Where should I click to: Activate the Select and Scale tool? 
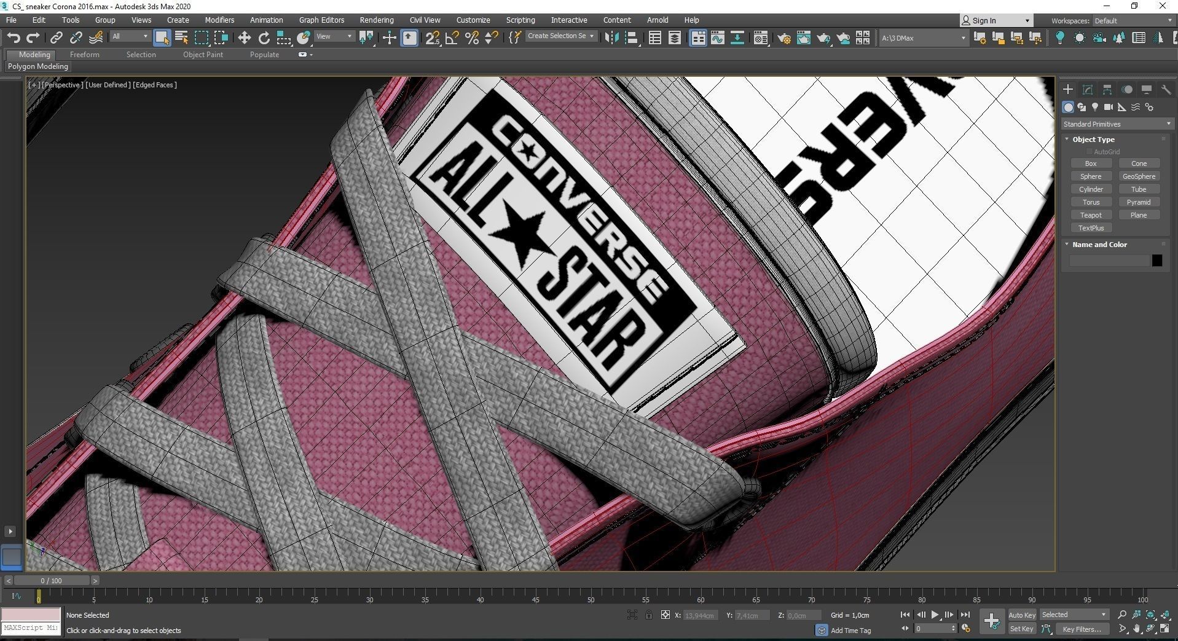point(284,38)
